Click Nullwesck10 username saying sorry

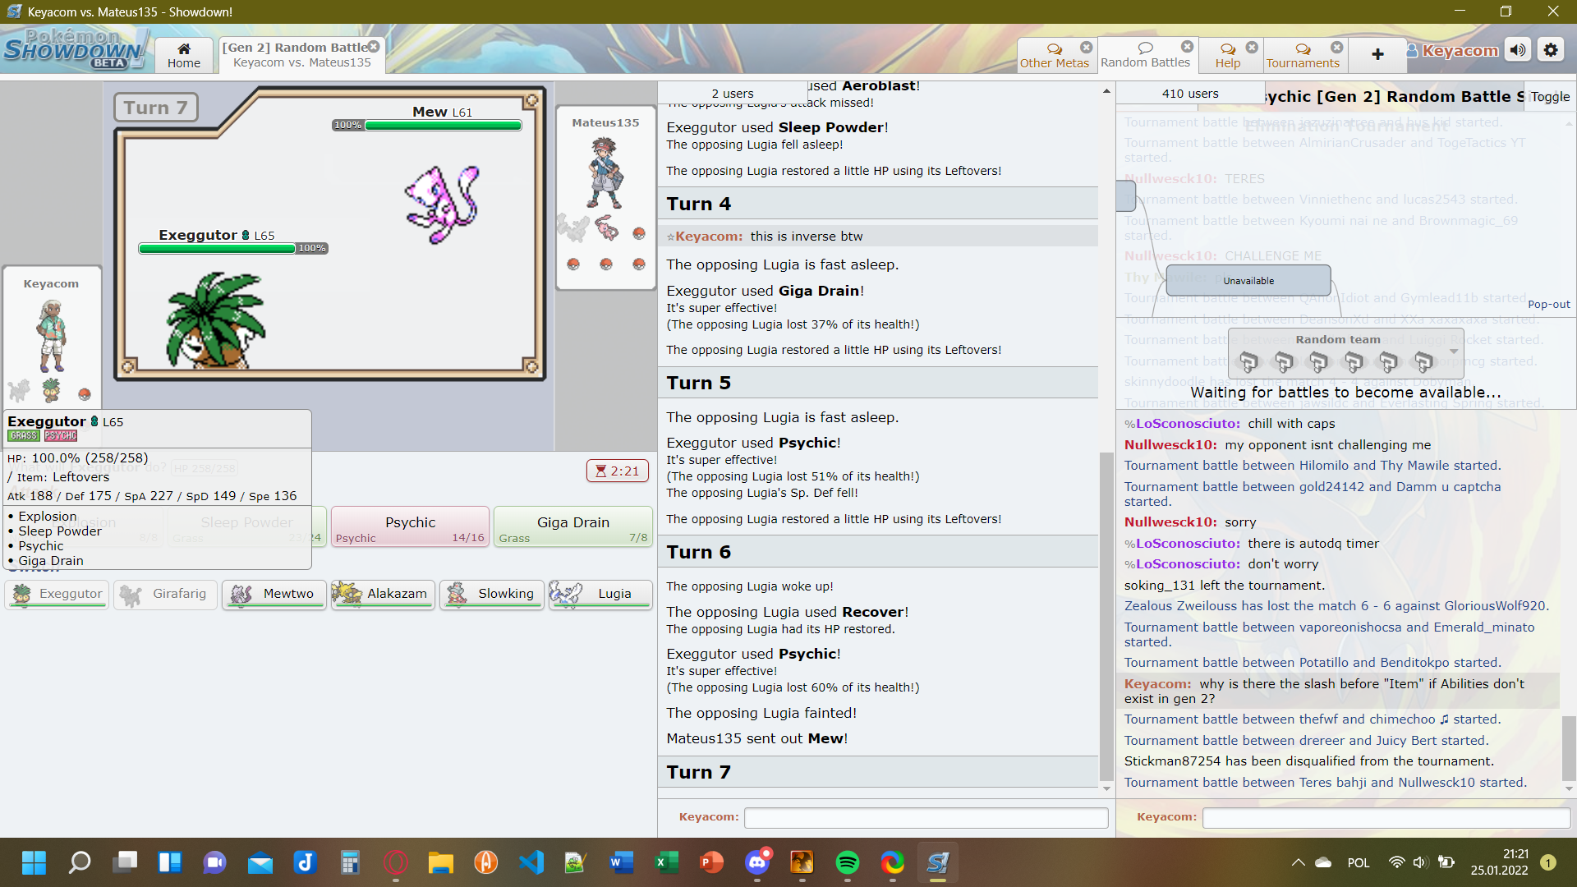(x=1170, y=522)
